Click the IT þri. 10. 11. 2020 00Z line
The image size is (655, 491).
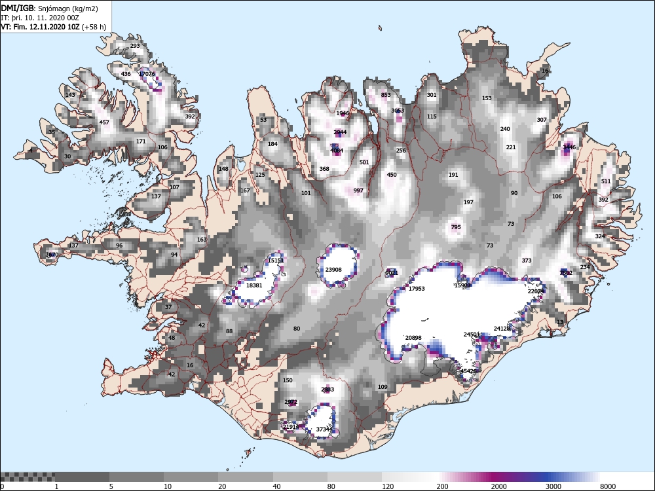tap(40, 18)
